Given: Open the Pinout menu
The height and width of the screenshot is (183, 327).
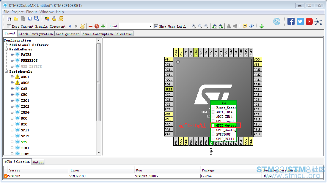Looking at the screenshot, I should point(32,12).
